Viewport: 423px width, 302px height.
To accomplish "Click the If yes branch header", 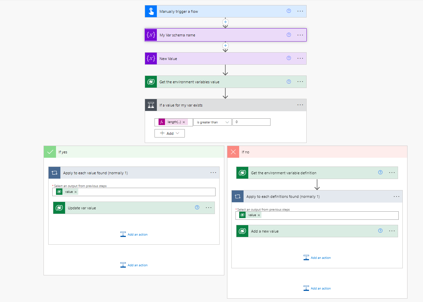I will pyautogui.click(x=134, y=152).
